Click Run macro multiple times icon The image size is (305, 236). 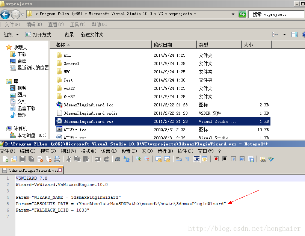[x=242, y=159]
